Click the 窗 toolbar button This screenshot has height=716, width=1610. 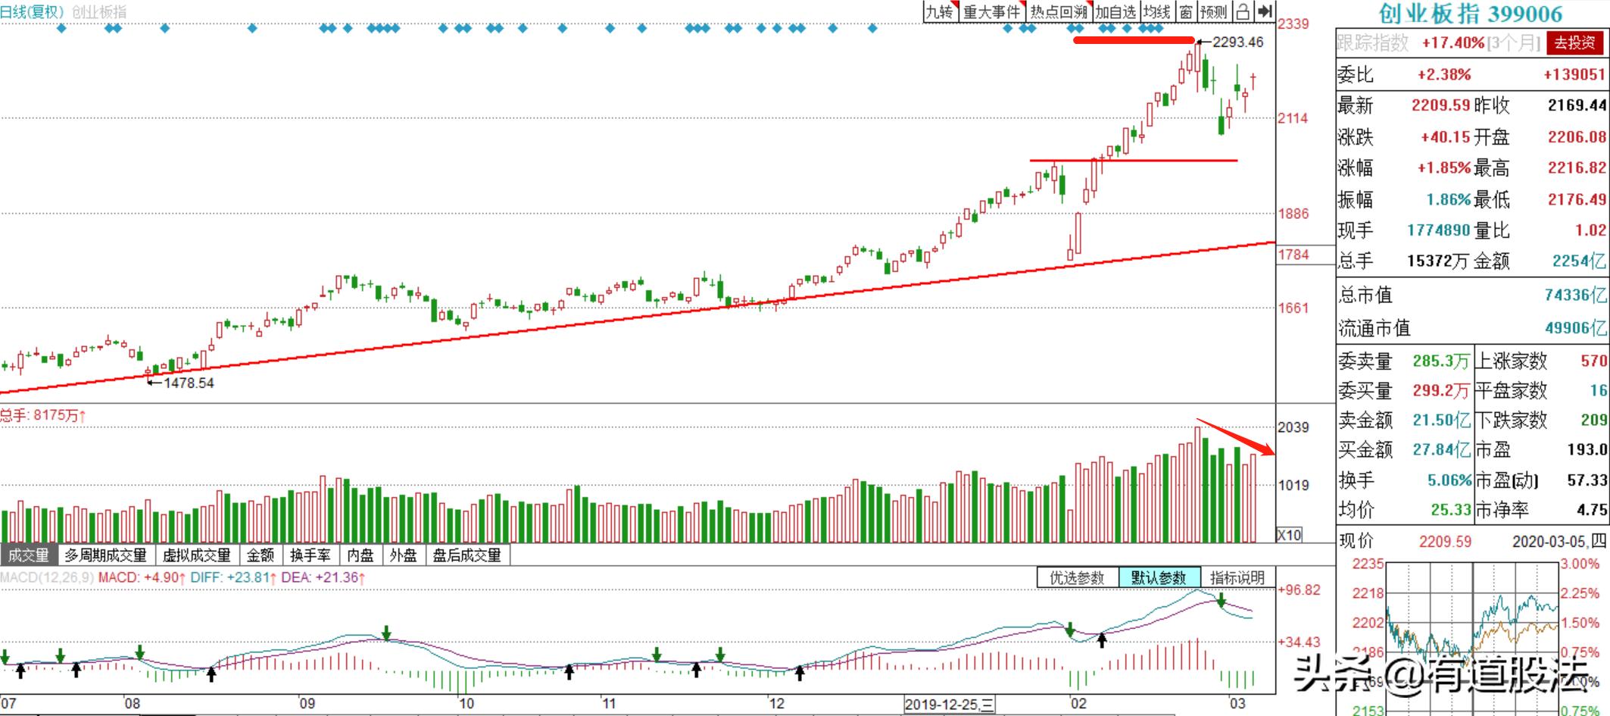point(1186,11)
